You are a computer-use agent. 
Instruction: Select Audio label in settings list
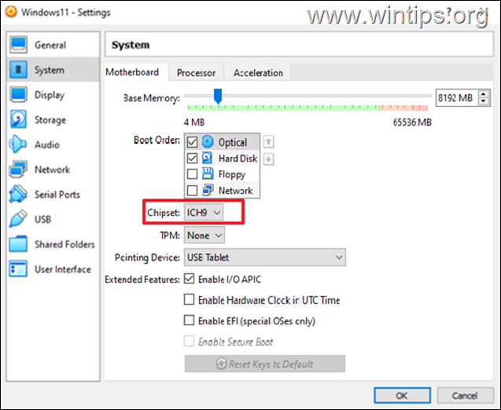tap(47, 145)
